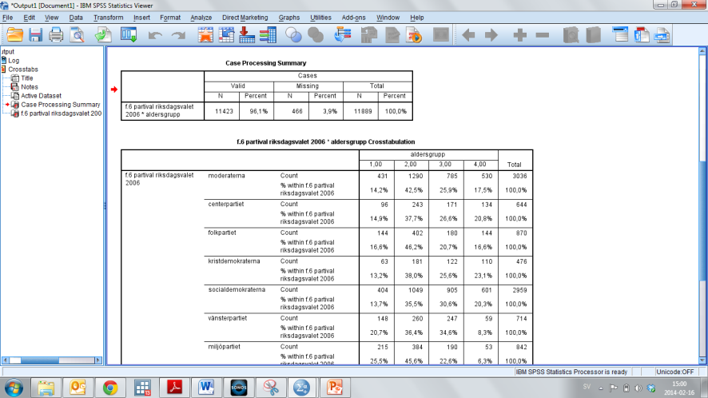Click the Crosstabulation table title
Image resolution: width=708 pixels, height=398 pixels.
[325, 141]
